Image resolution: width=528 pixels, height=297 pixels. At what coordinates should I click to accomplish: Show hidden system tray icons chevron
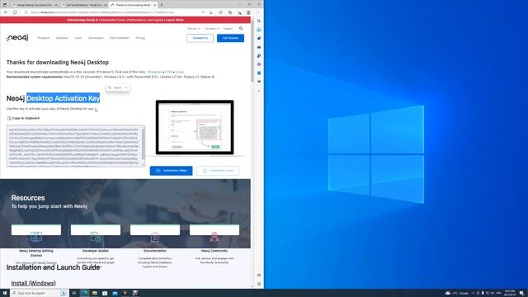(473, 293)
